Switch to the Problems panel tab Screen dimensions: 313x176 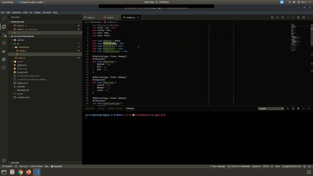[x=90, y=109]
